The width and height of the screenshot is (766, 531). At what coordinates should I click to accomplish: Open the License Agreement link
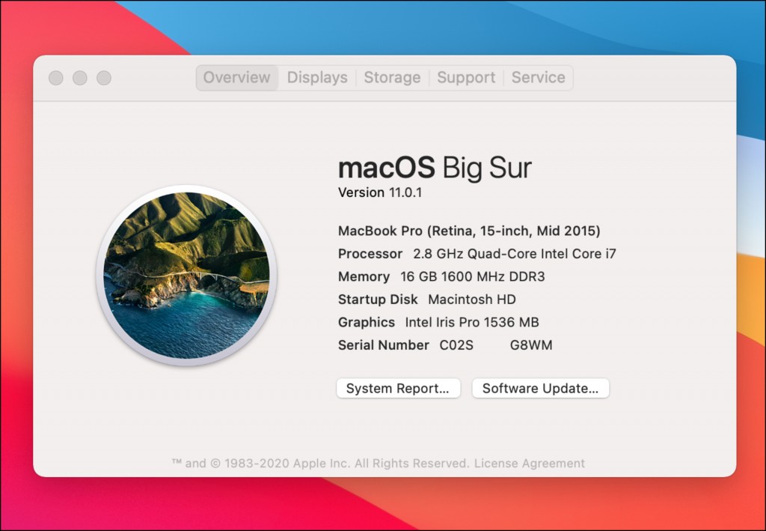click(x=530, y=463)
